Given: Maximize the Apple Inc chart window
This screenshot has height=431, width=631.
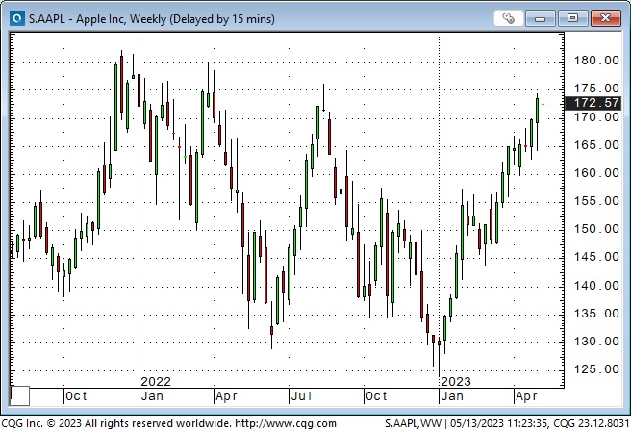Looking at the screenshot, I should (572, 18).
